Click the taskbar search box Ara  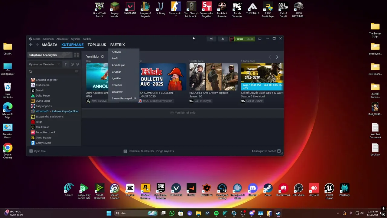pyautogui.click(x=135, y=213)
